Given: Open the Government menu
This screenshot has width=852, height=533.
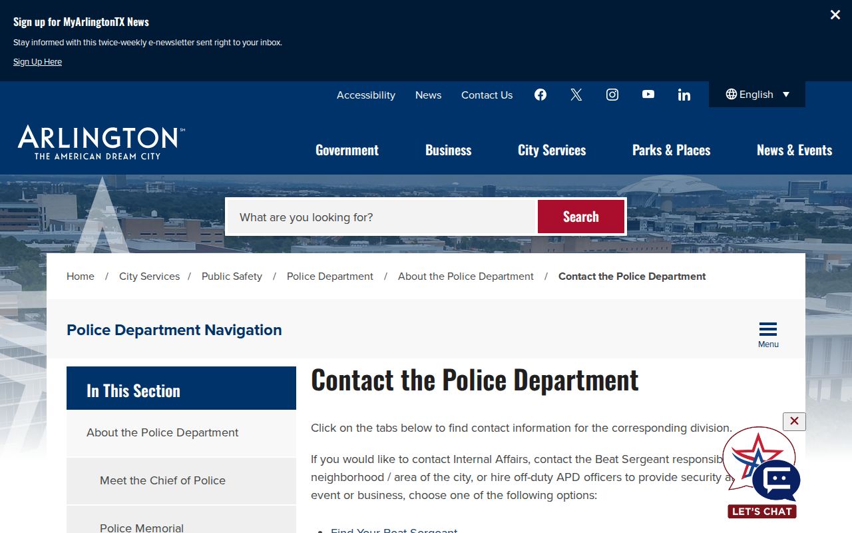Looking at the screenshot, I should 347,150.
